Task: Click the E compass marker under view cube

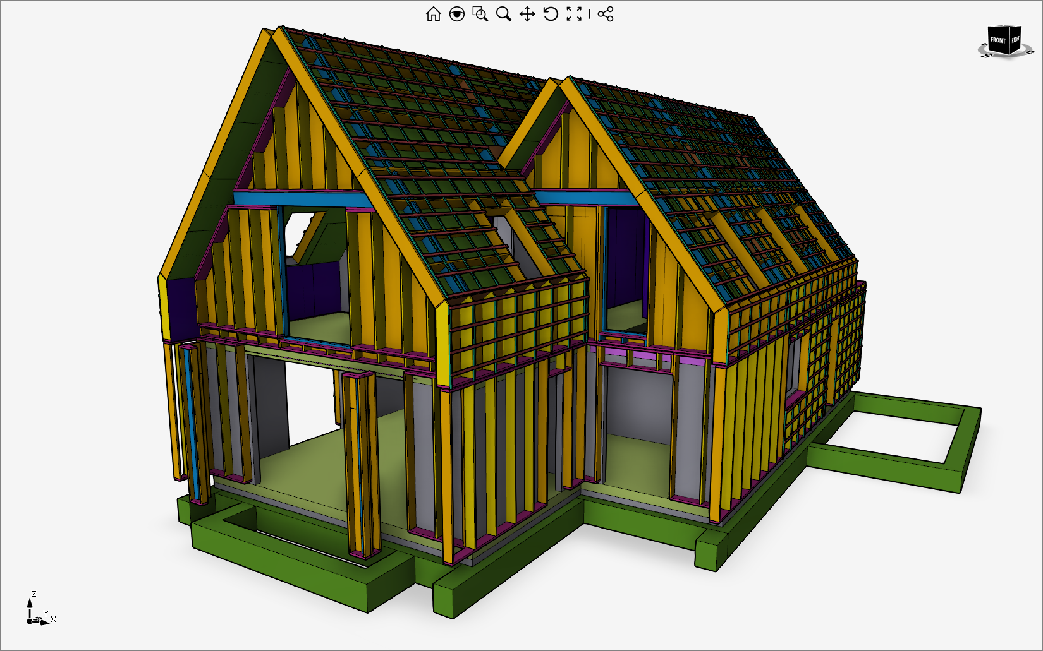Action: pyautogui.click(x=1030, y=52)
